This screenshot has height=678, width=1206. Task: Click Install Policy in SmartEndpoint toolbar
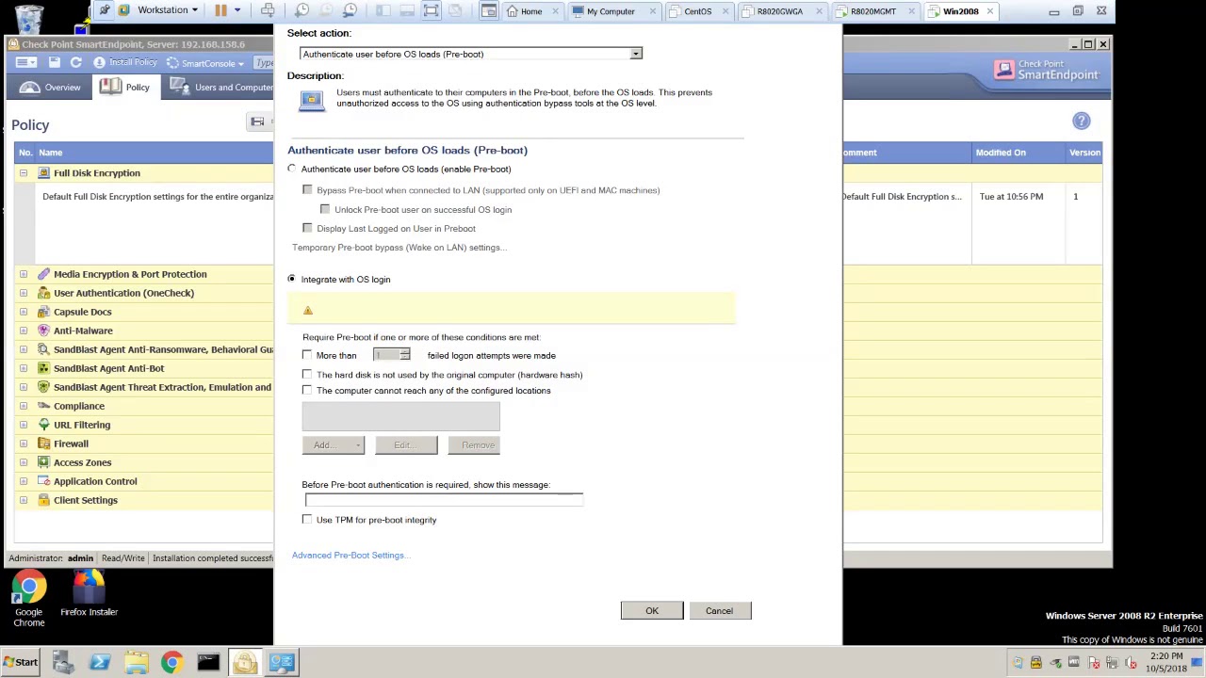pyautogui.click(x=125, y=63)
